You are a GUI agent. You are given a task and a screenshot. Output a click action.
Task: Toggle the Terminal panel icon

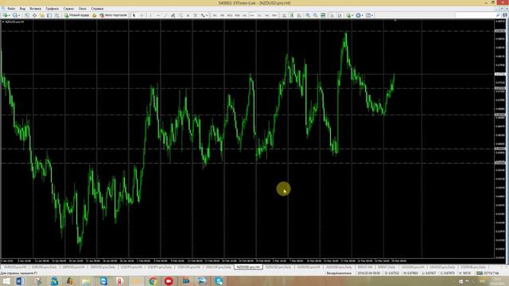49,15
